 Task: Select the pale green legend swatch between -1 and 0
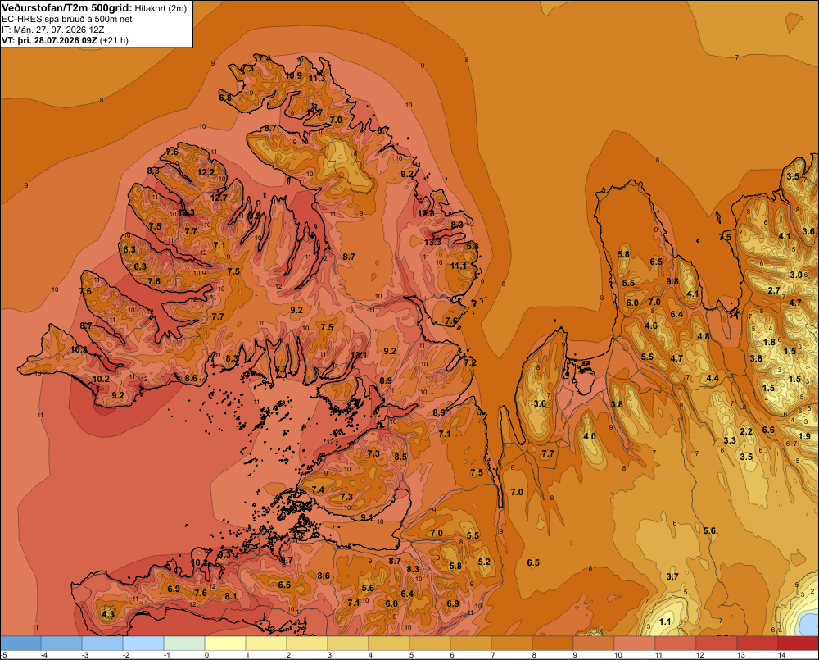pos(184,643)
